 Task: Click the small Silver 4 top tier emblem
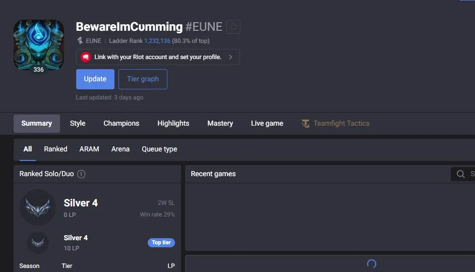pos(38,243)
